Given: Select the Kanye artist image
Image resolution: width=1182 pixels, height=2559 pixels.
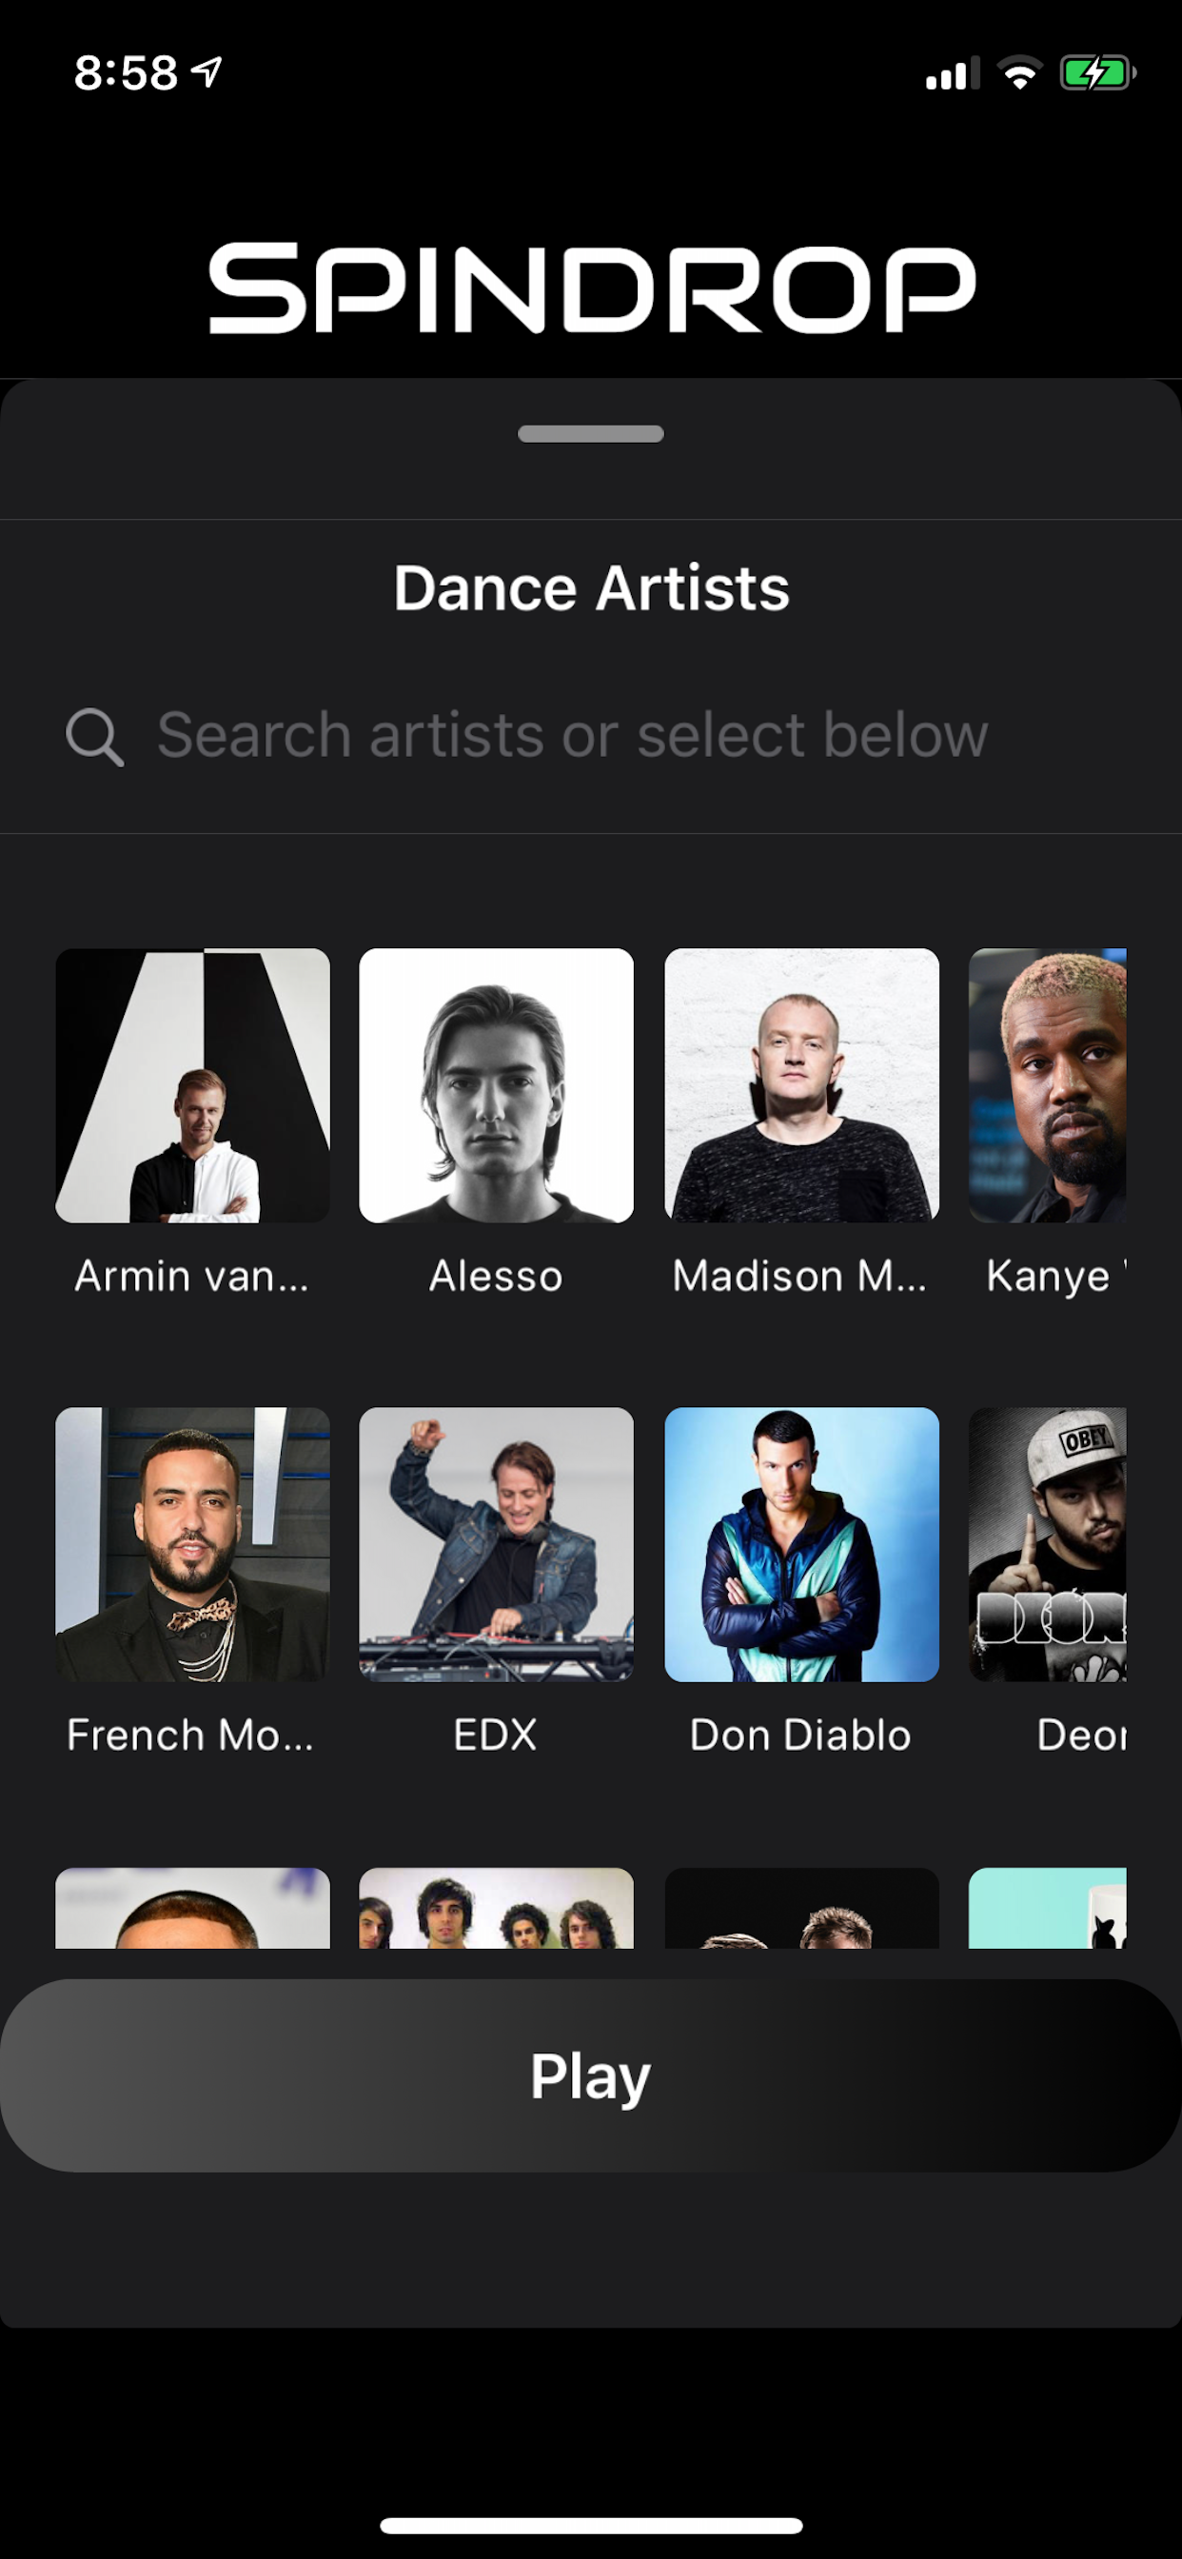Looking at the screenshot, I should (1047, 1084).
